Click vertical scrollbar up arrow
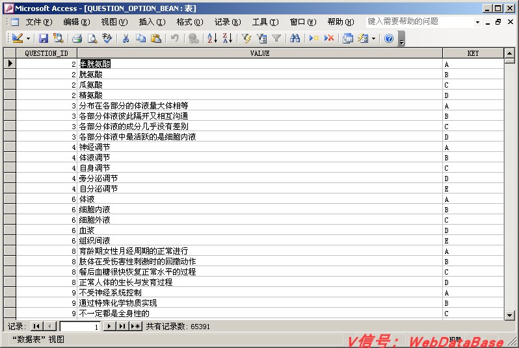This screenshot has height=348, width=519. point(509,53)
